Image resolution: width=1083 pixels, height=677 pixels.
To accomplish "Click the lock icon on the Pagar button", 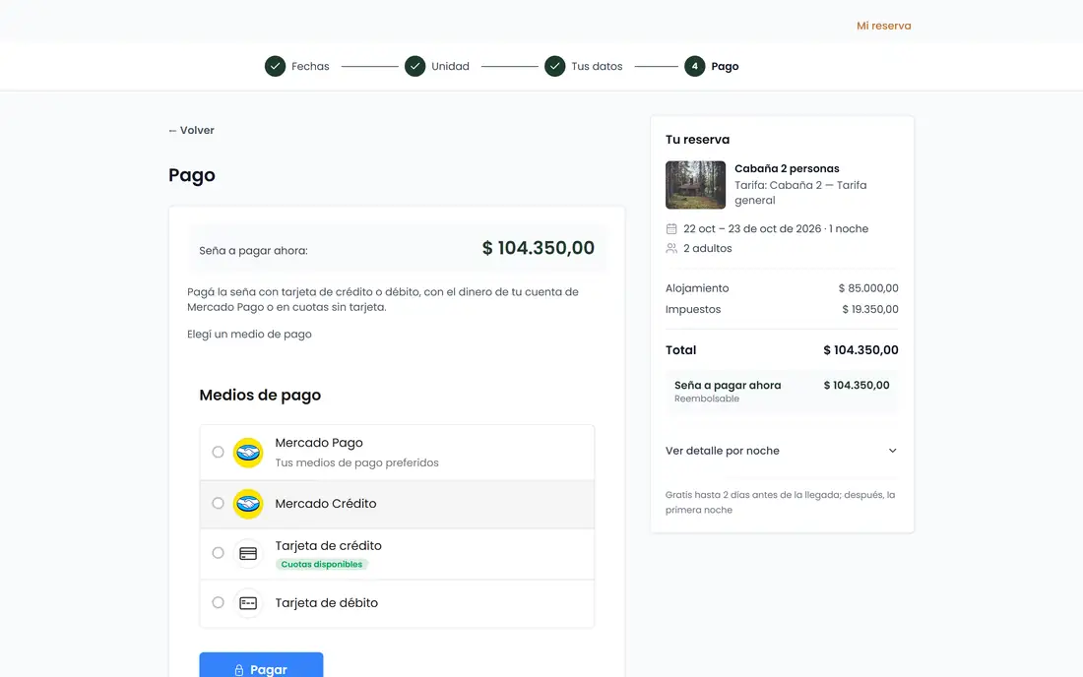I will tap(239, 670).
